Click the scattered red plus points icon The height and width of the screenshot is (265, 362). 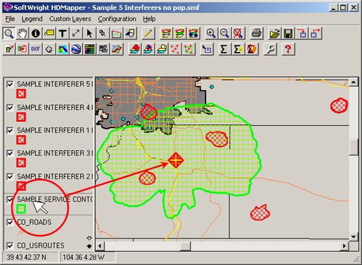click(175, 49)
